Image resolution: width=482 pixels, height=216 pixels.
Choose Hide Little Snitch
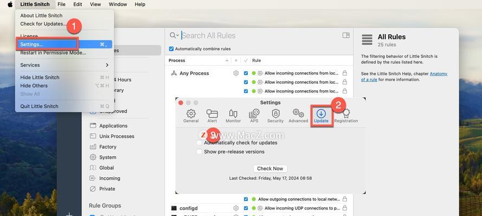pyautogui.click(x=65, y=77)
